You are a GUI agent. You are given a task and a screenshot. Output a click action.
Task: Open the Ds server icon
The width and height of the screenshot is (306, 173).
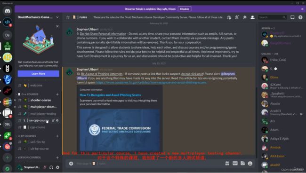(x=8, y=35)
